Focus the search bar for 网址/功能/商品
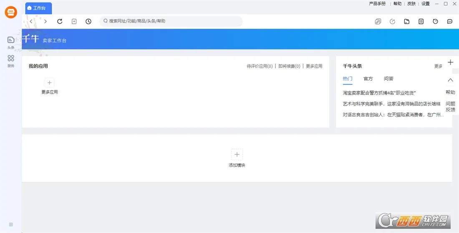This screenshot has width=459, height=233. tap(171, 21)
